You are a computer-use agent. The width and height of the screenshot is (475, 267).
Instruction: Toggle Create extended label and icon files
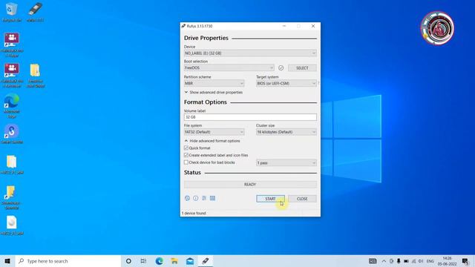tap(186, 155)
